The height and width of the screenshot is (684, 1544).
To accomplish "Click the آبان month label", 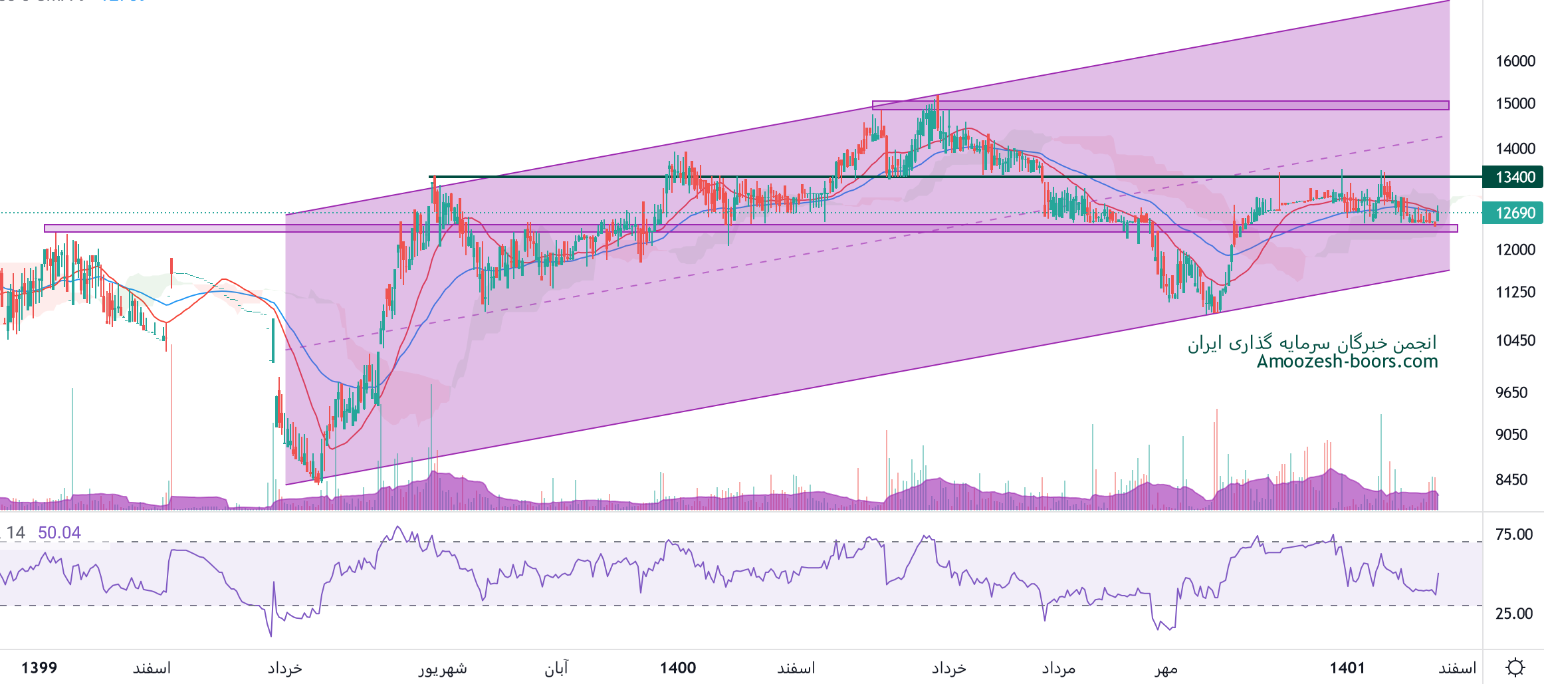I will click(x=556, y=667).
